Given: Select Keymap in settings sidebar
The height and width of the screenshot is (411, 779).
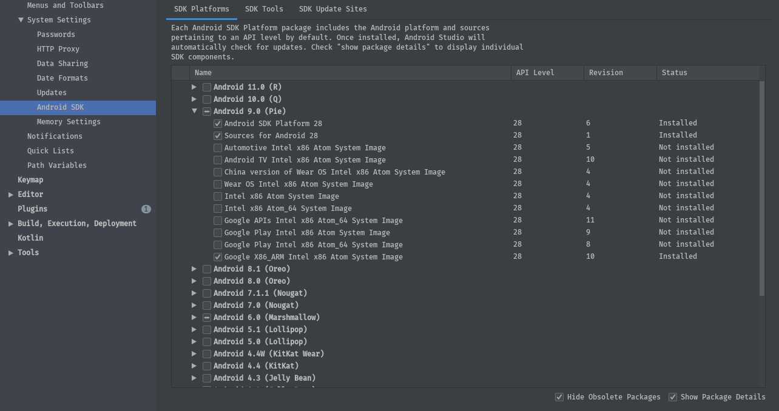Looking at the screenshot, I should click(x=30, y=180).
